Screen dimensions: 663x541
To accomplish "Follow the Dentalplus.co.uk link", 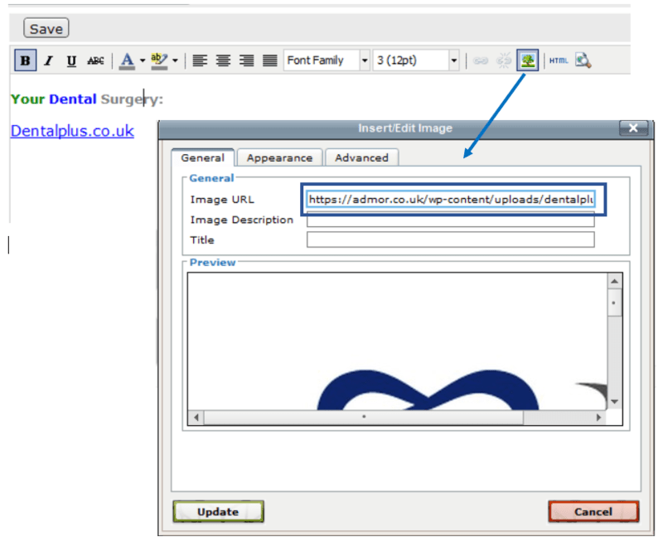I will coord(72,131).
